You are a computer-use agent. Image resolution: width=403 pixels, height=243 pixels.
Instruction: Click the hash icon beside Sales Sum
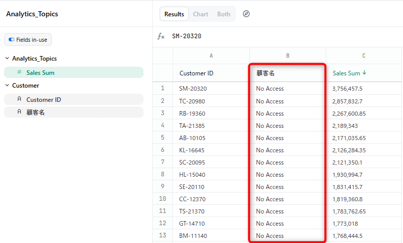19,72
